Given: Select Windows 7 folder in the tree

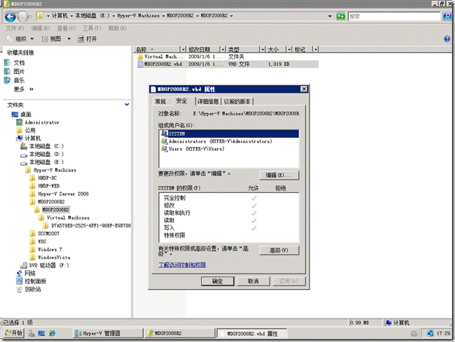Looking at the screenshot, I should pos(50,249).
